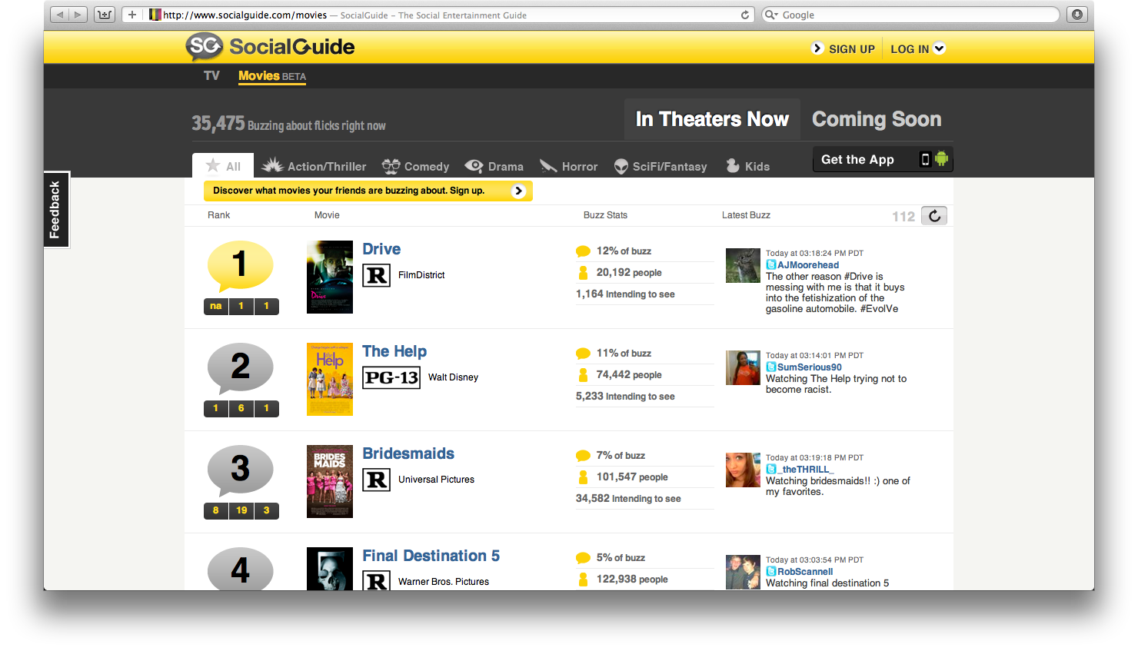The image size is (1138, 651).
Task: Click the buzz bubble icon beside 12% of buzz
Action: 583,251
